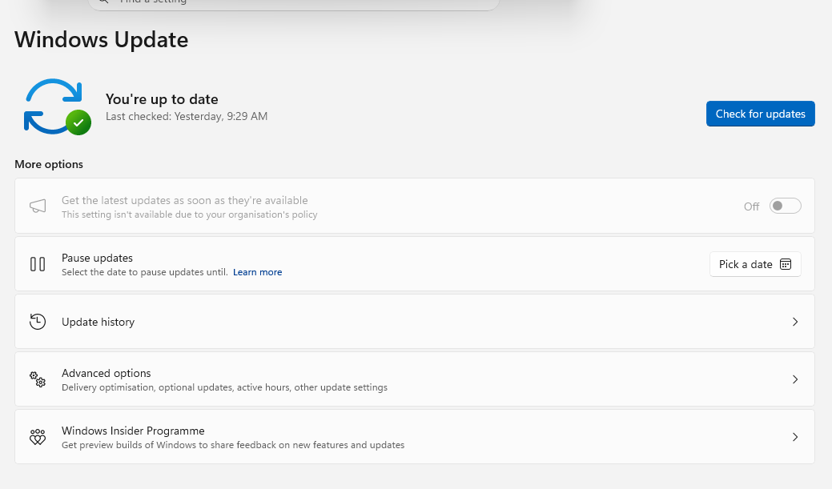Open the Learn more link
The image size is (832, 489).
coord(257,272)
